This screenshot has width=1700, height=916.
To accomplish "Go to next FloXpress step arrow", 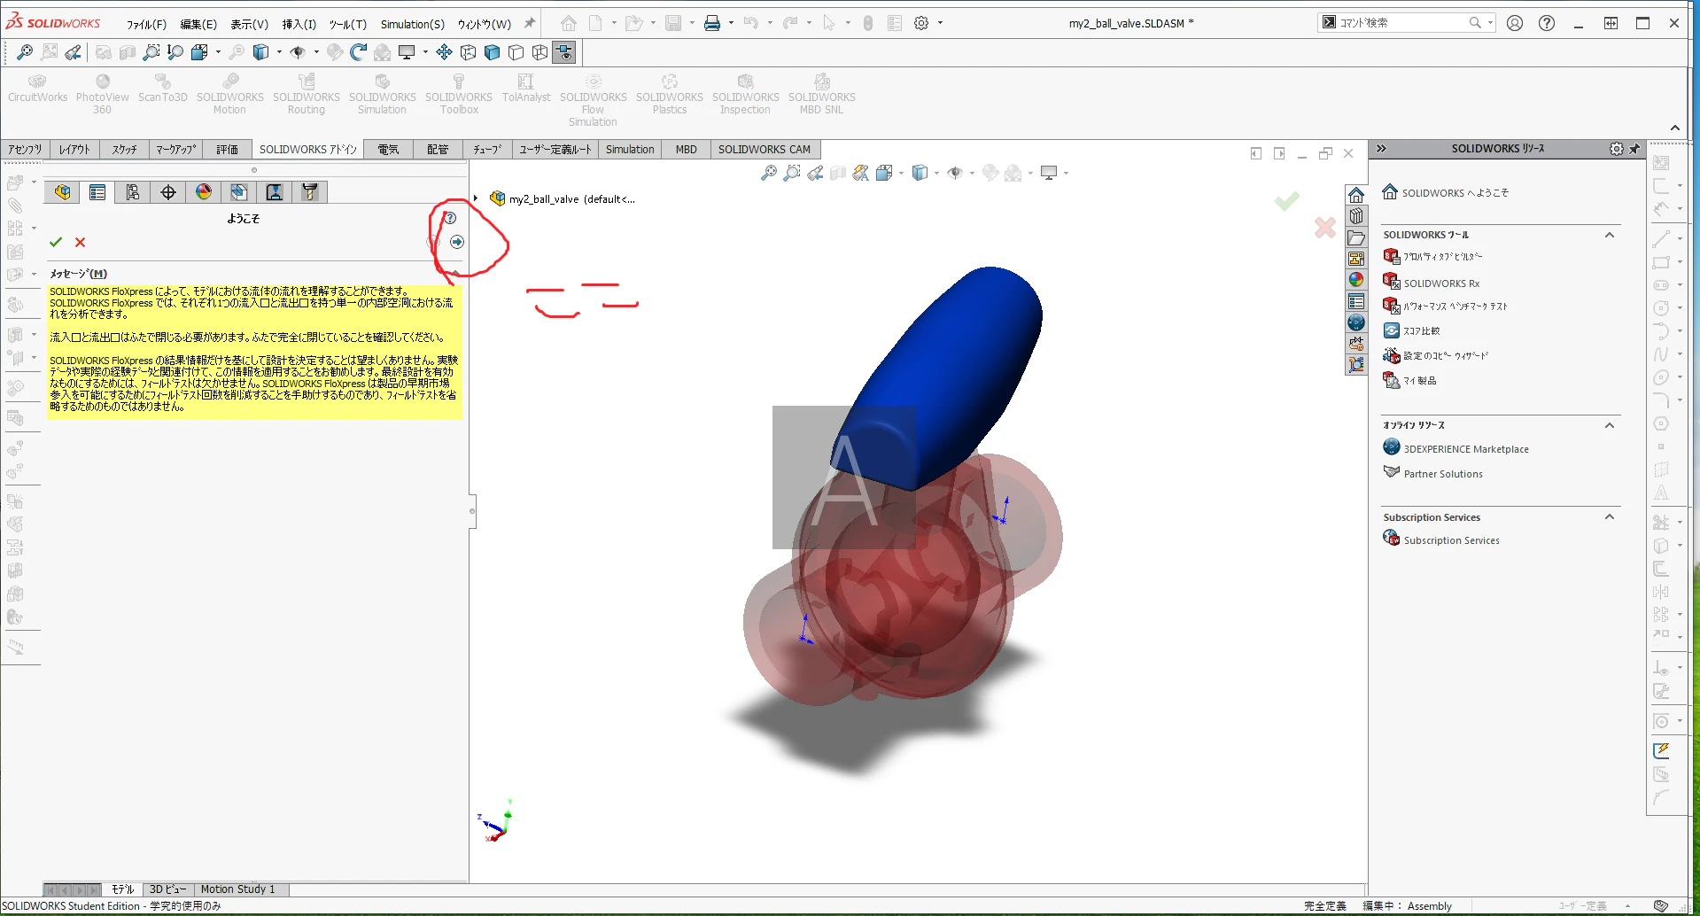I will click(x=457, y=242).
